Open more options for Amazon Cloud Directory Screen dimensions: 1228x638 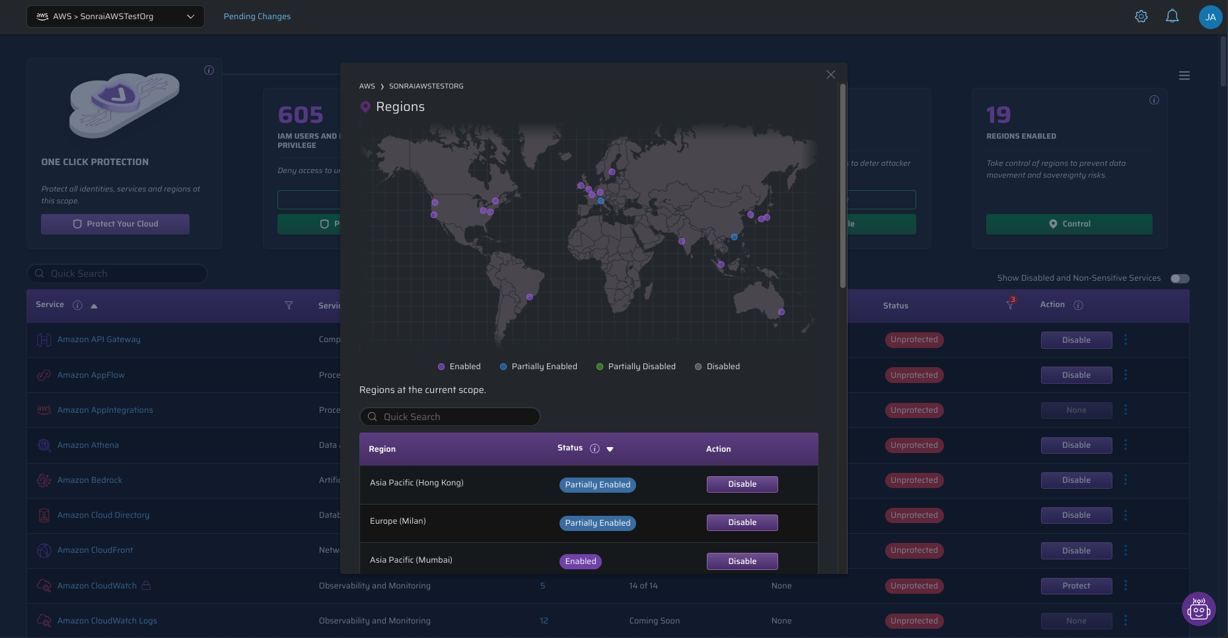(x=1126, y=514)
